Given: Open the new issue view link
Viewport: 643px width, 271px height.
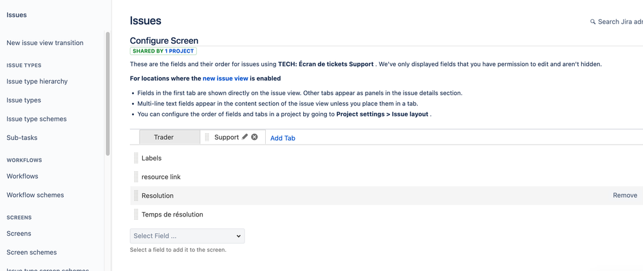Looking at the screenshot, I should point(225,78).
